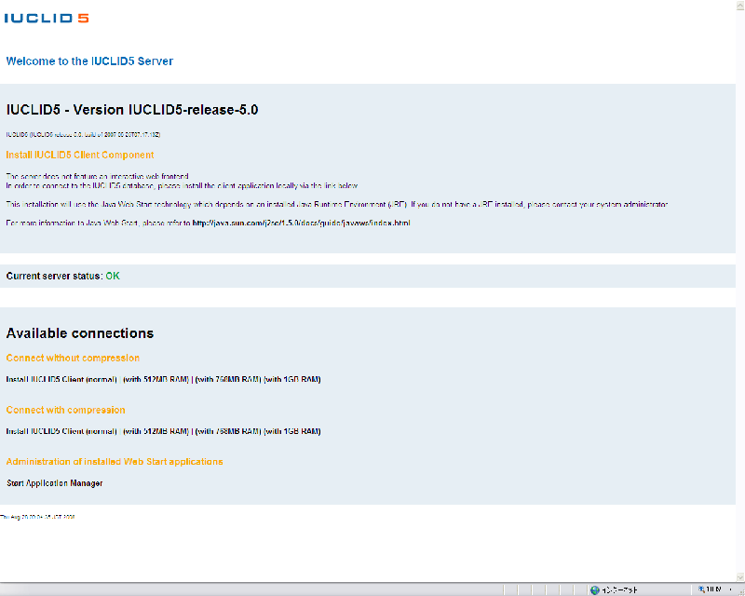This screenshot has width=745, height=596.
Task: Open the Java Web Start documentation URL
Action: [301, 223]
